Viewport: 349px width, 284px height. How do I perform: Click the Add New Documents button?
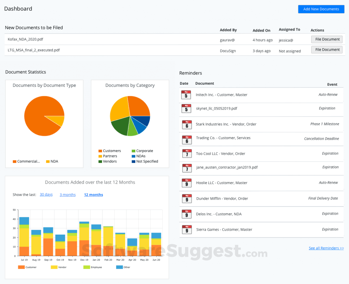321,9
